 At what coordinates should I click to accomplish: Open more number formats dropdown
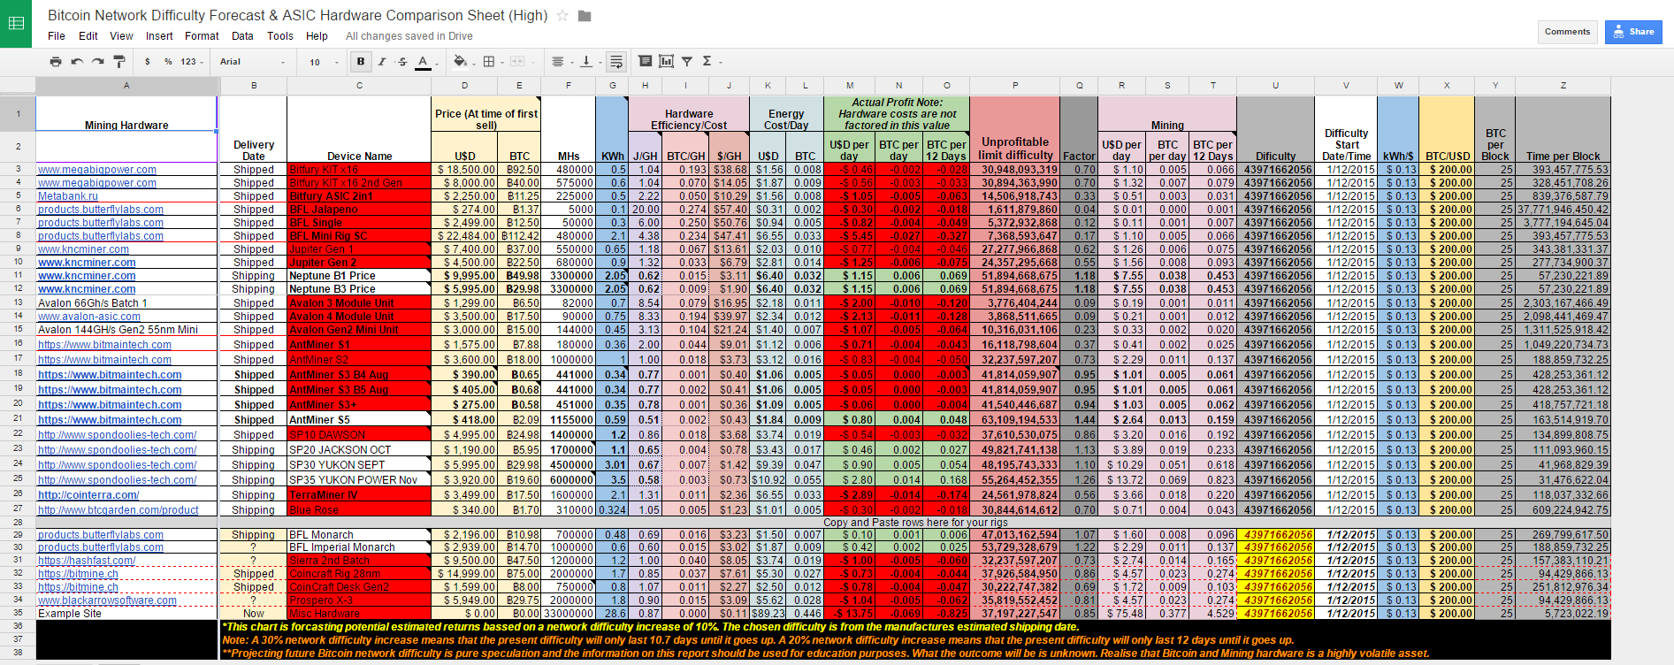point(192,62)
